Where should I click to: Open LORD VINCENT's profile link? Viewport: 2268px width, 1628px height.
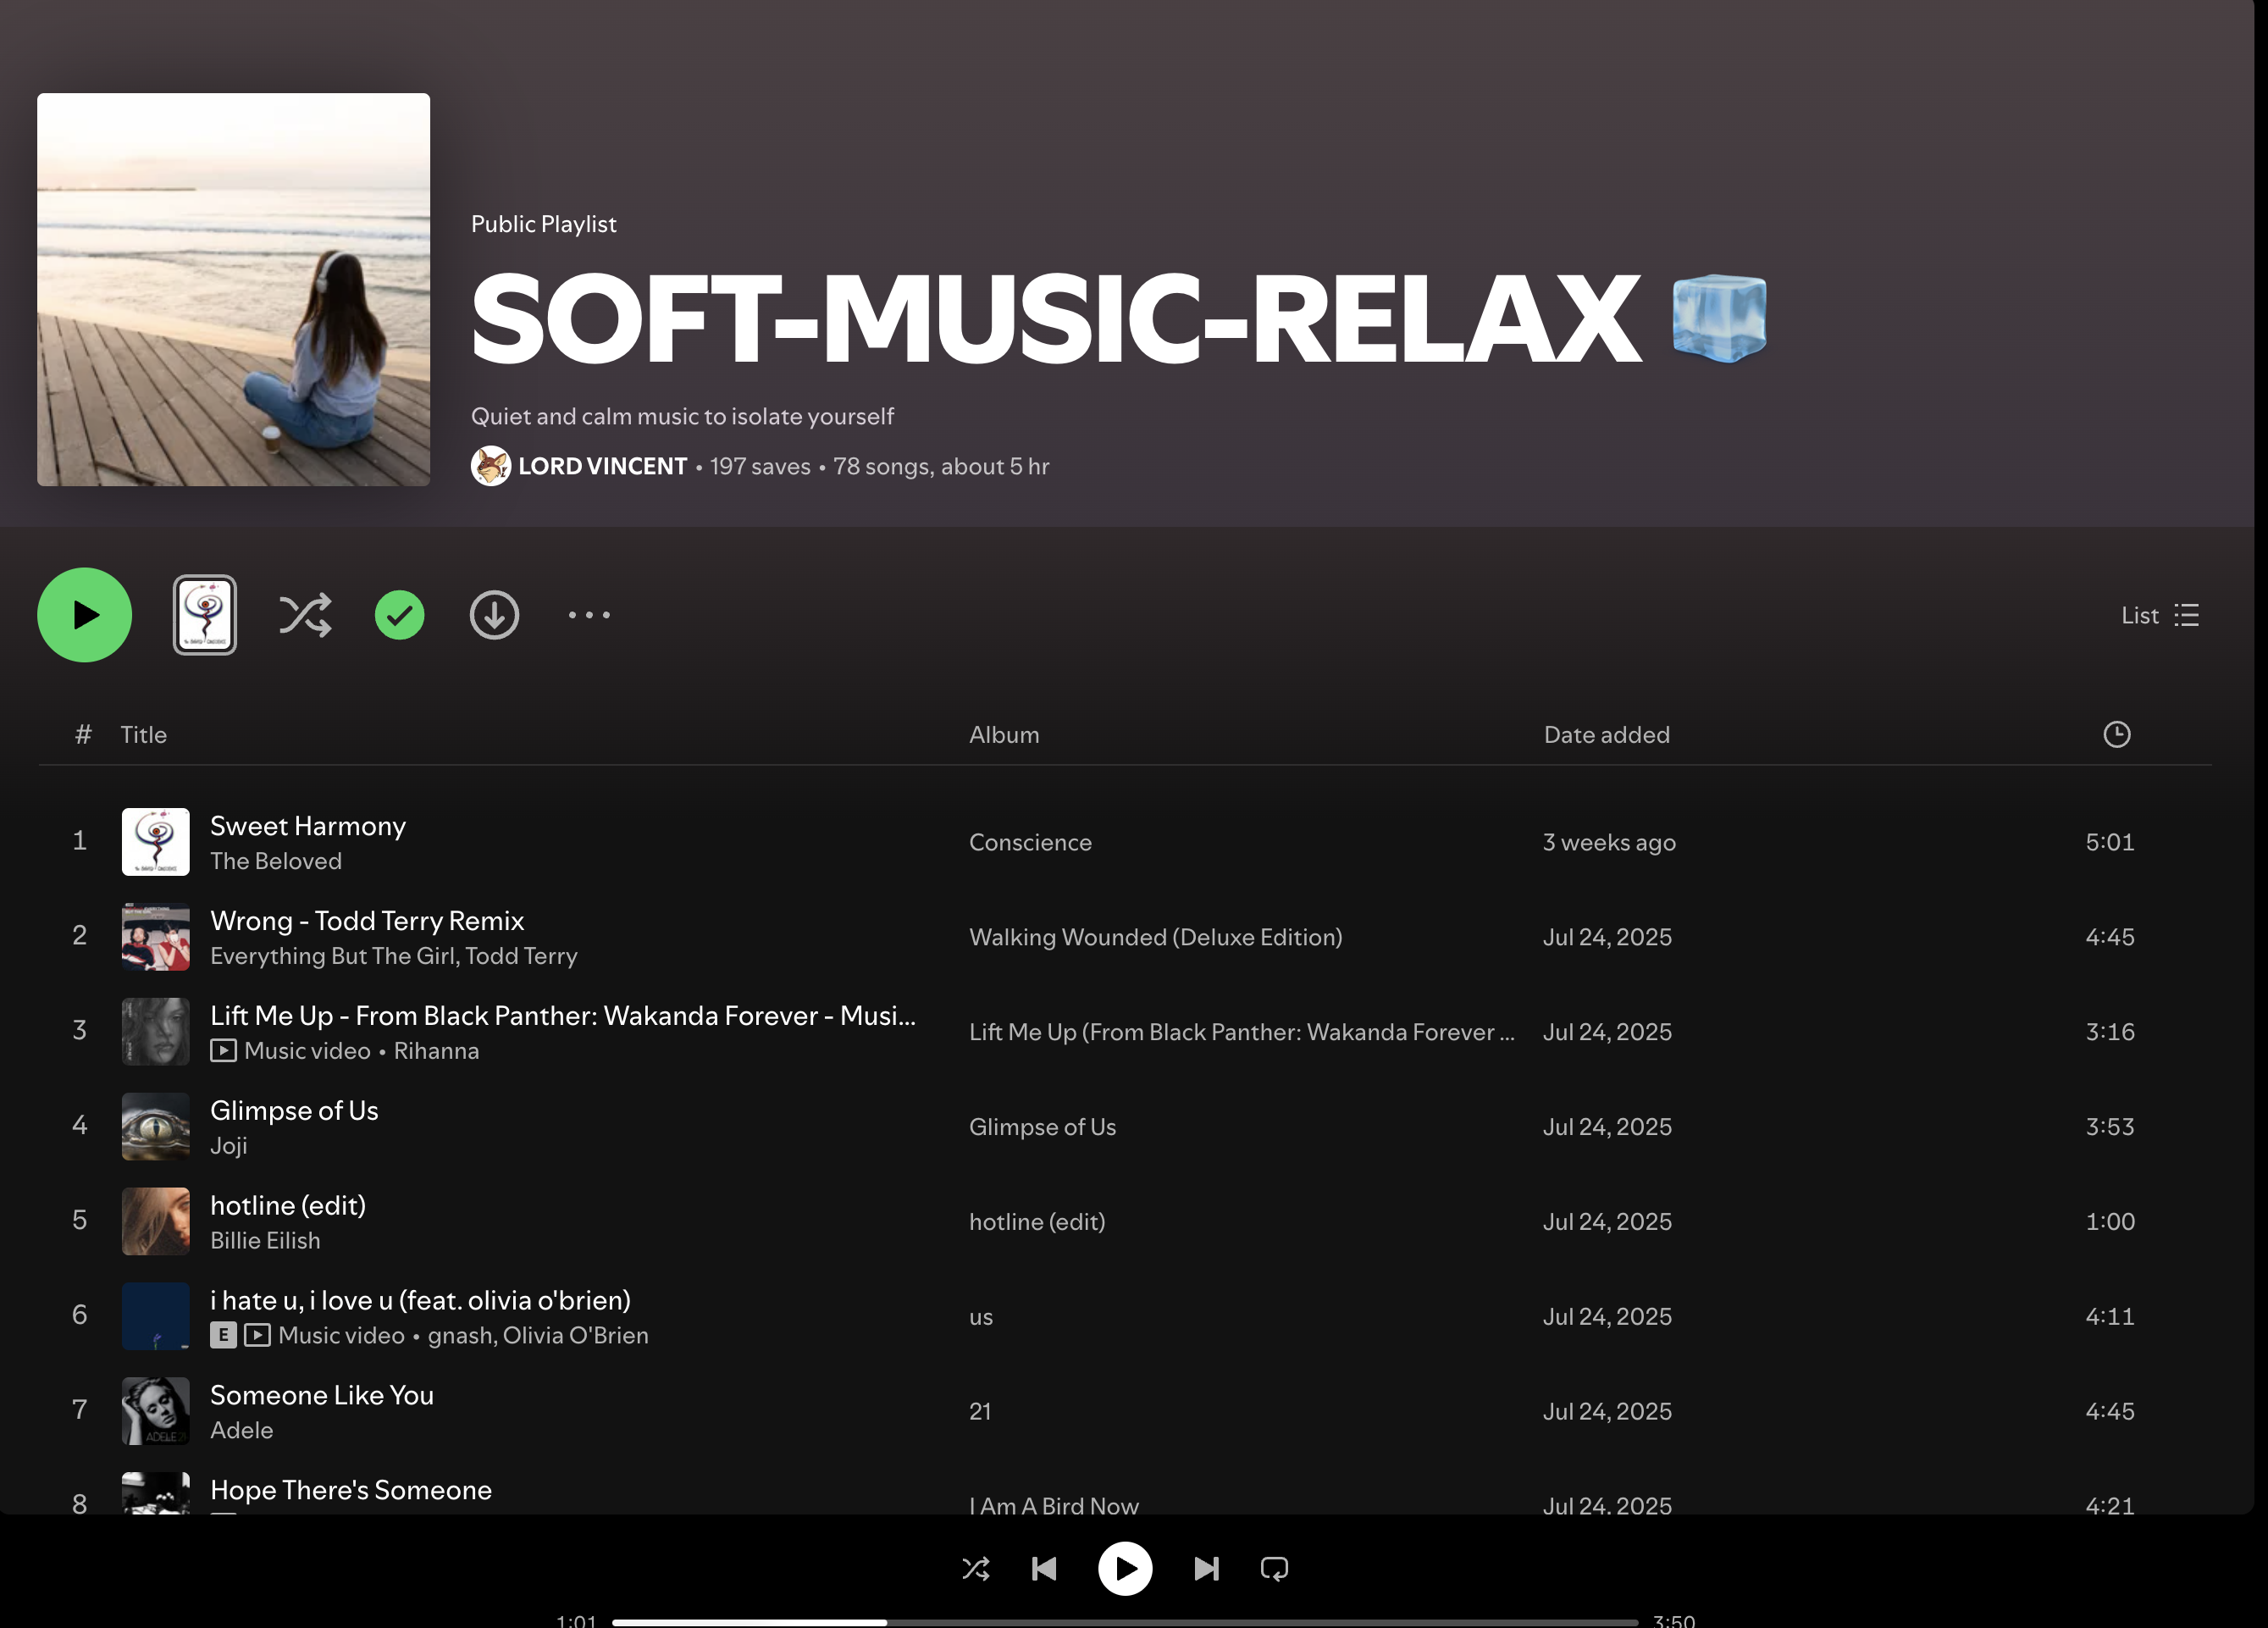point(602,466)
